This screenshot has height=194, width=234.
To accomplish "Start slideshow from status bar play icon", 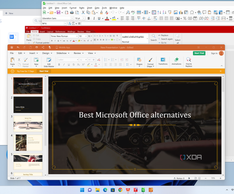I will pos(189,178).
